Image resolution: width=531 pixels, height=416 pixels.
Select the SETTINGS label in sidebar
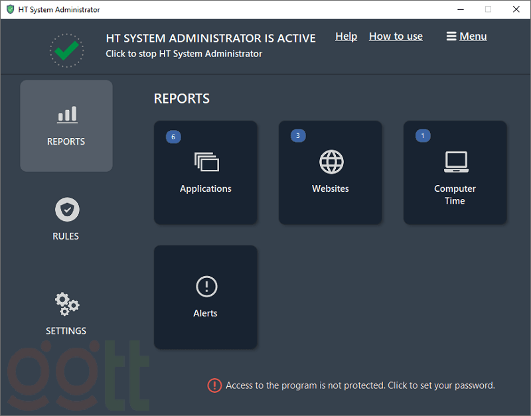point(66,331)
